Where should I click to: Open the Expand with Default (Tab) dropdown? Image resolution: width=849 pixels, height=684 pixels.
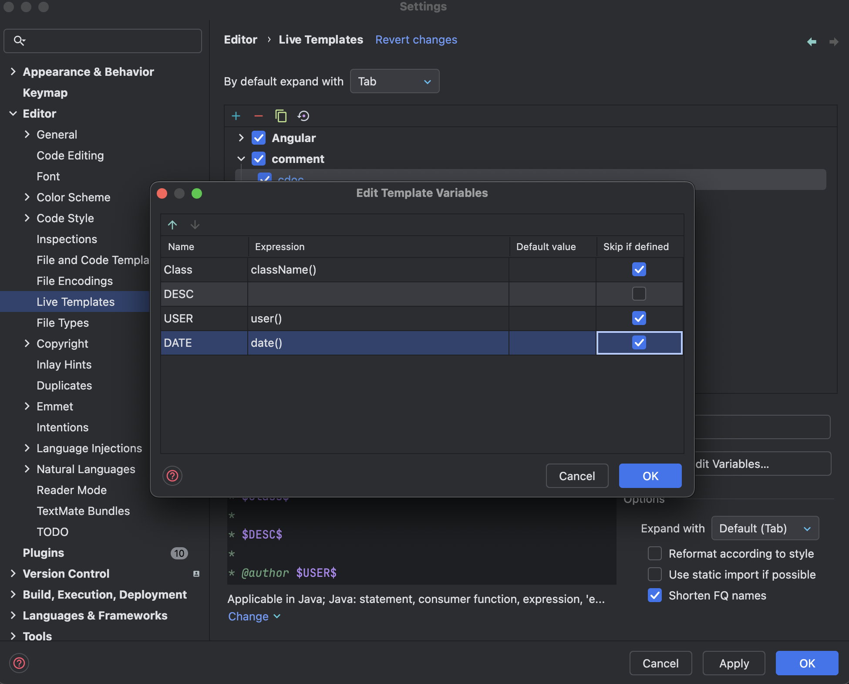[765, 528]
